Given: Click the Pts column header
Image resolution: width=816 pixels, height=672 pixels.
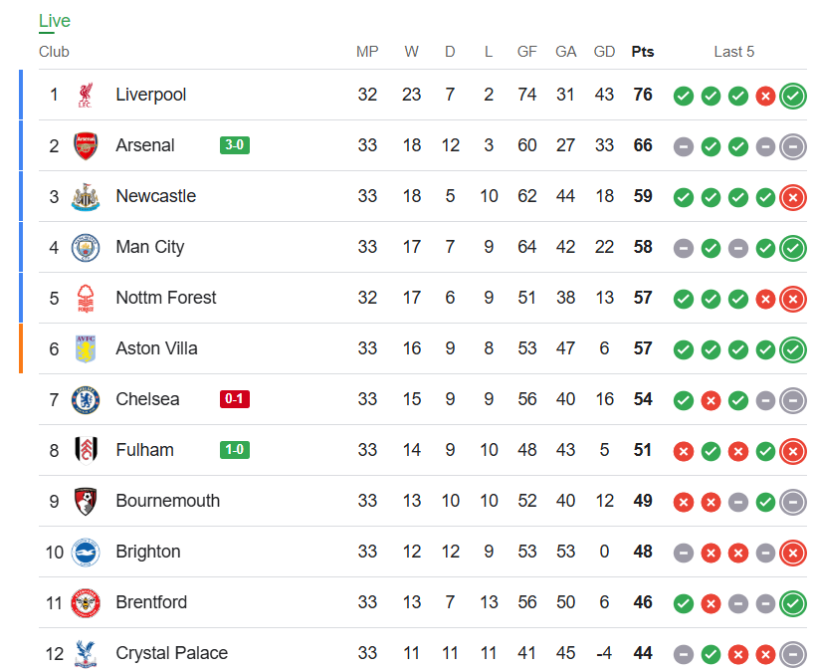Looking at the screenshot, I should click(643, 52).
